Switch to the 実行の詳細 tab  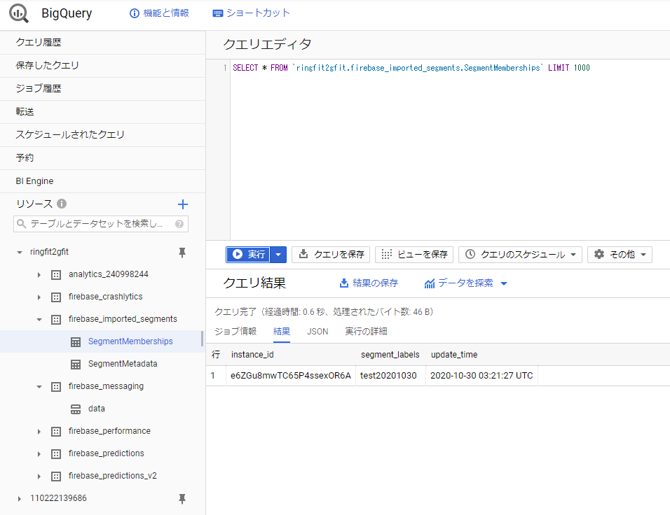point(366,332)
